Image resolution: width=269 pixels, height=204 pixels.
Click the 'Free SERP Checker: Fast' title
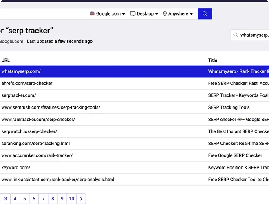coord(238,83)
